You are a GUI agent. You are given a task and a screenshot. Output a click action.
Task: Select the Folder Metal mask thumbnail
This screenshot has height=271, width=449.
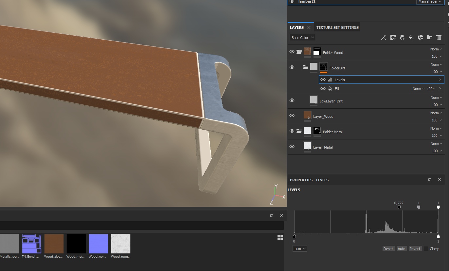(317, 131)
